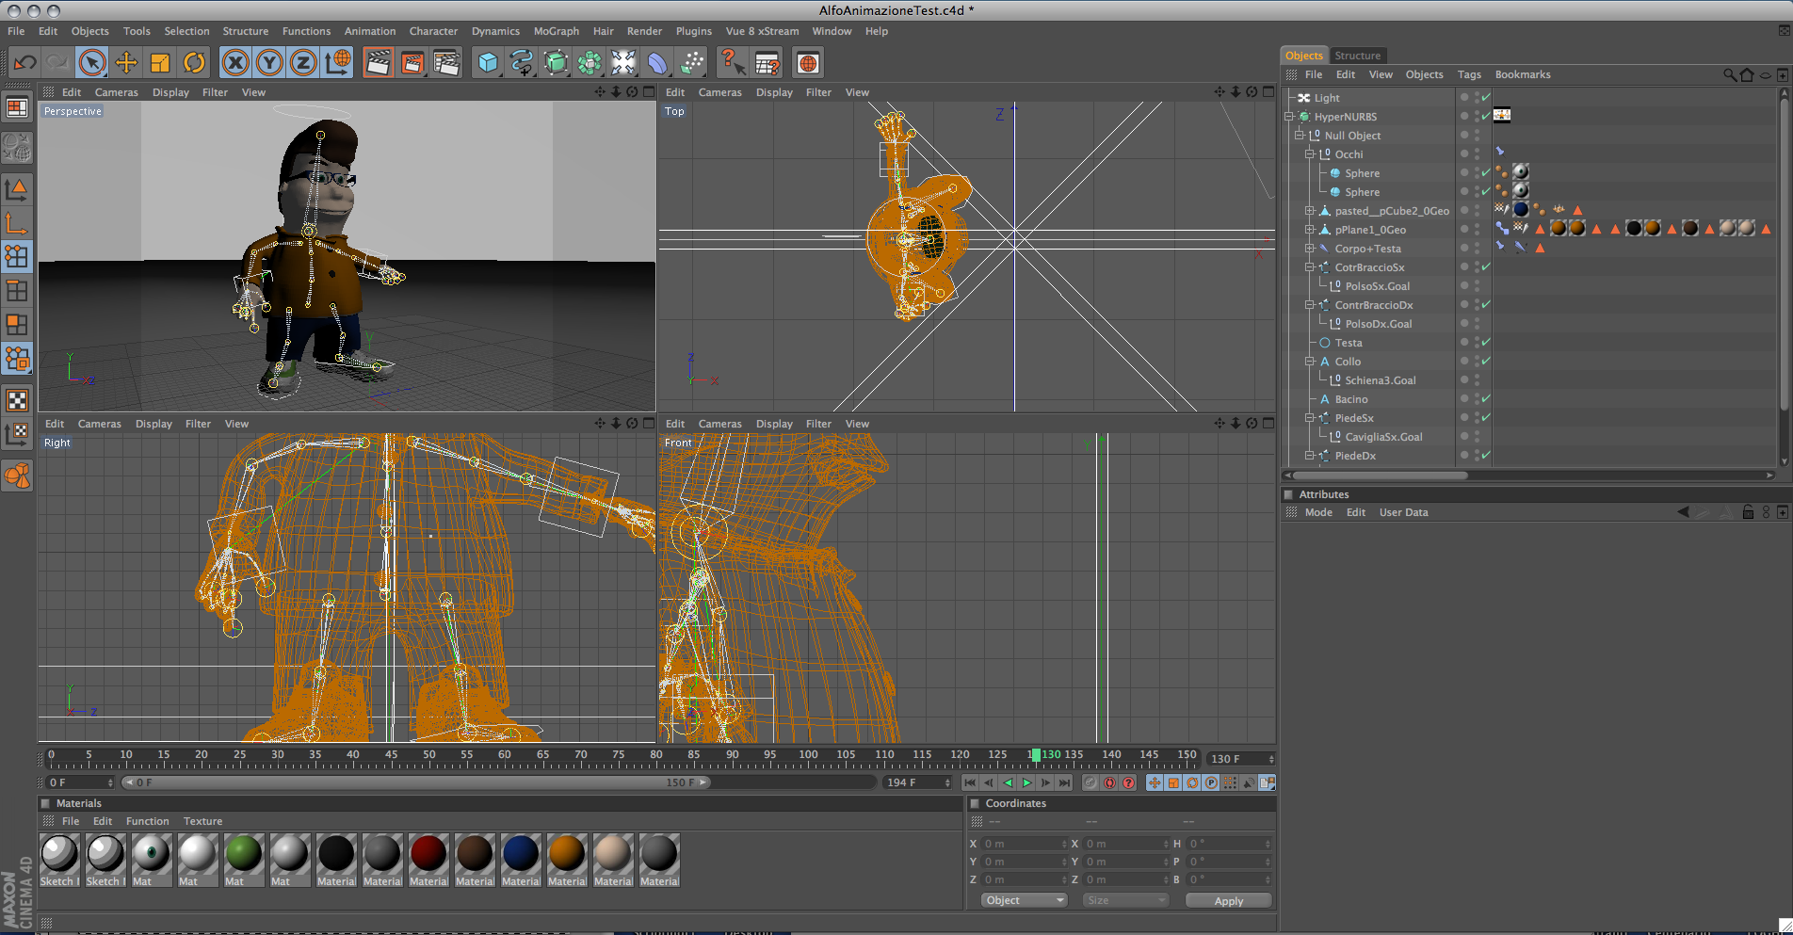Switch to the Structure tab

click(1357, 56)
